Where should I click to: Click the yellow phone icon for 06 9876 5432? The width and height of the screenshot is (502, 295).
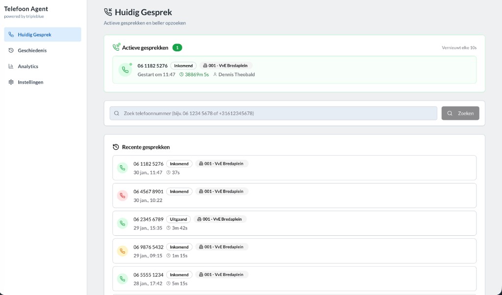point(122,251)
